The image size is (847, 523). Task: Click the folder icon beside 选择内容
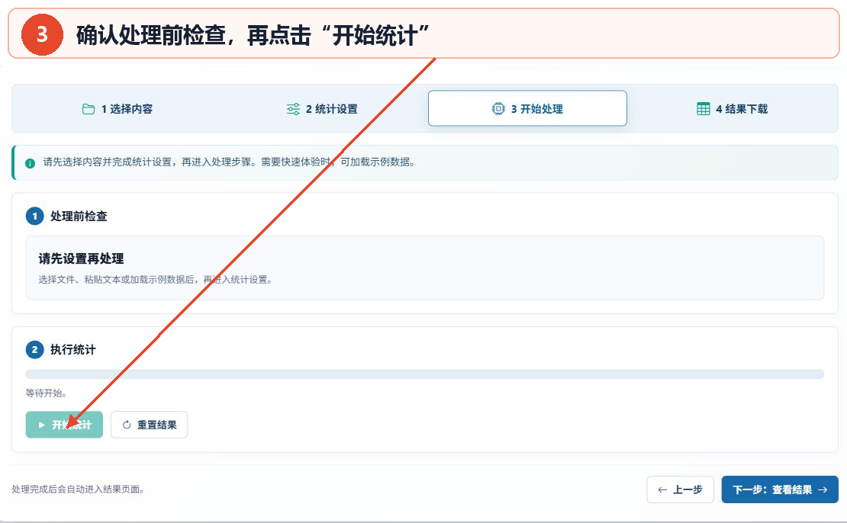point(88,109)
